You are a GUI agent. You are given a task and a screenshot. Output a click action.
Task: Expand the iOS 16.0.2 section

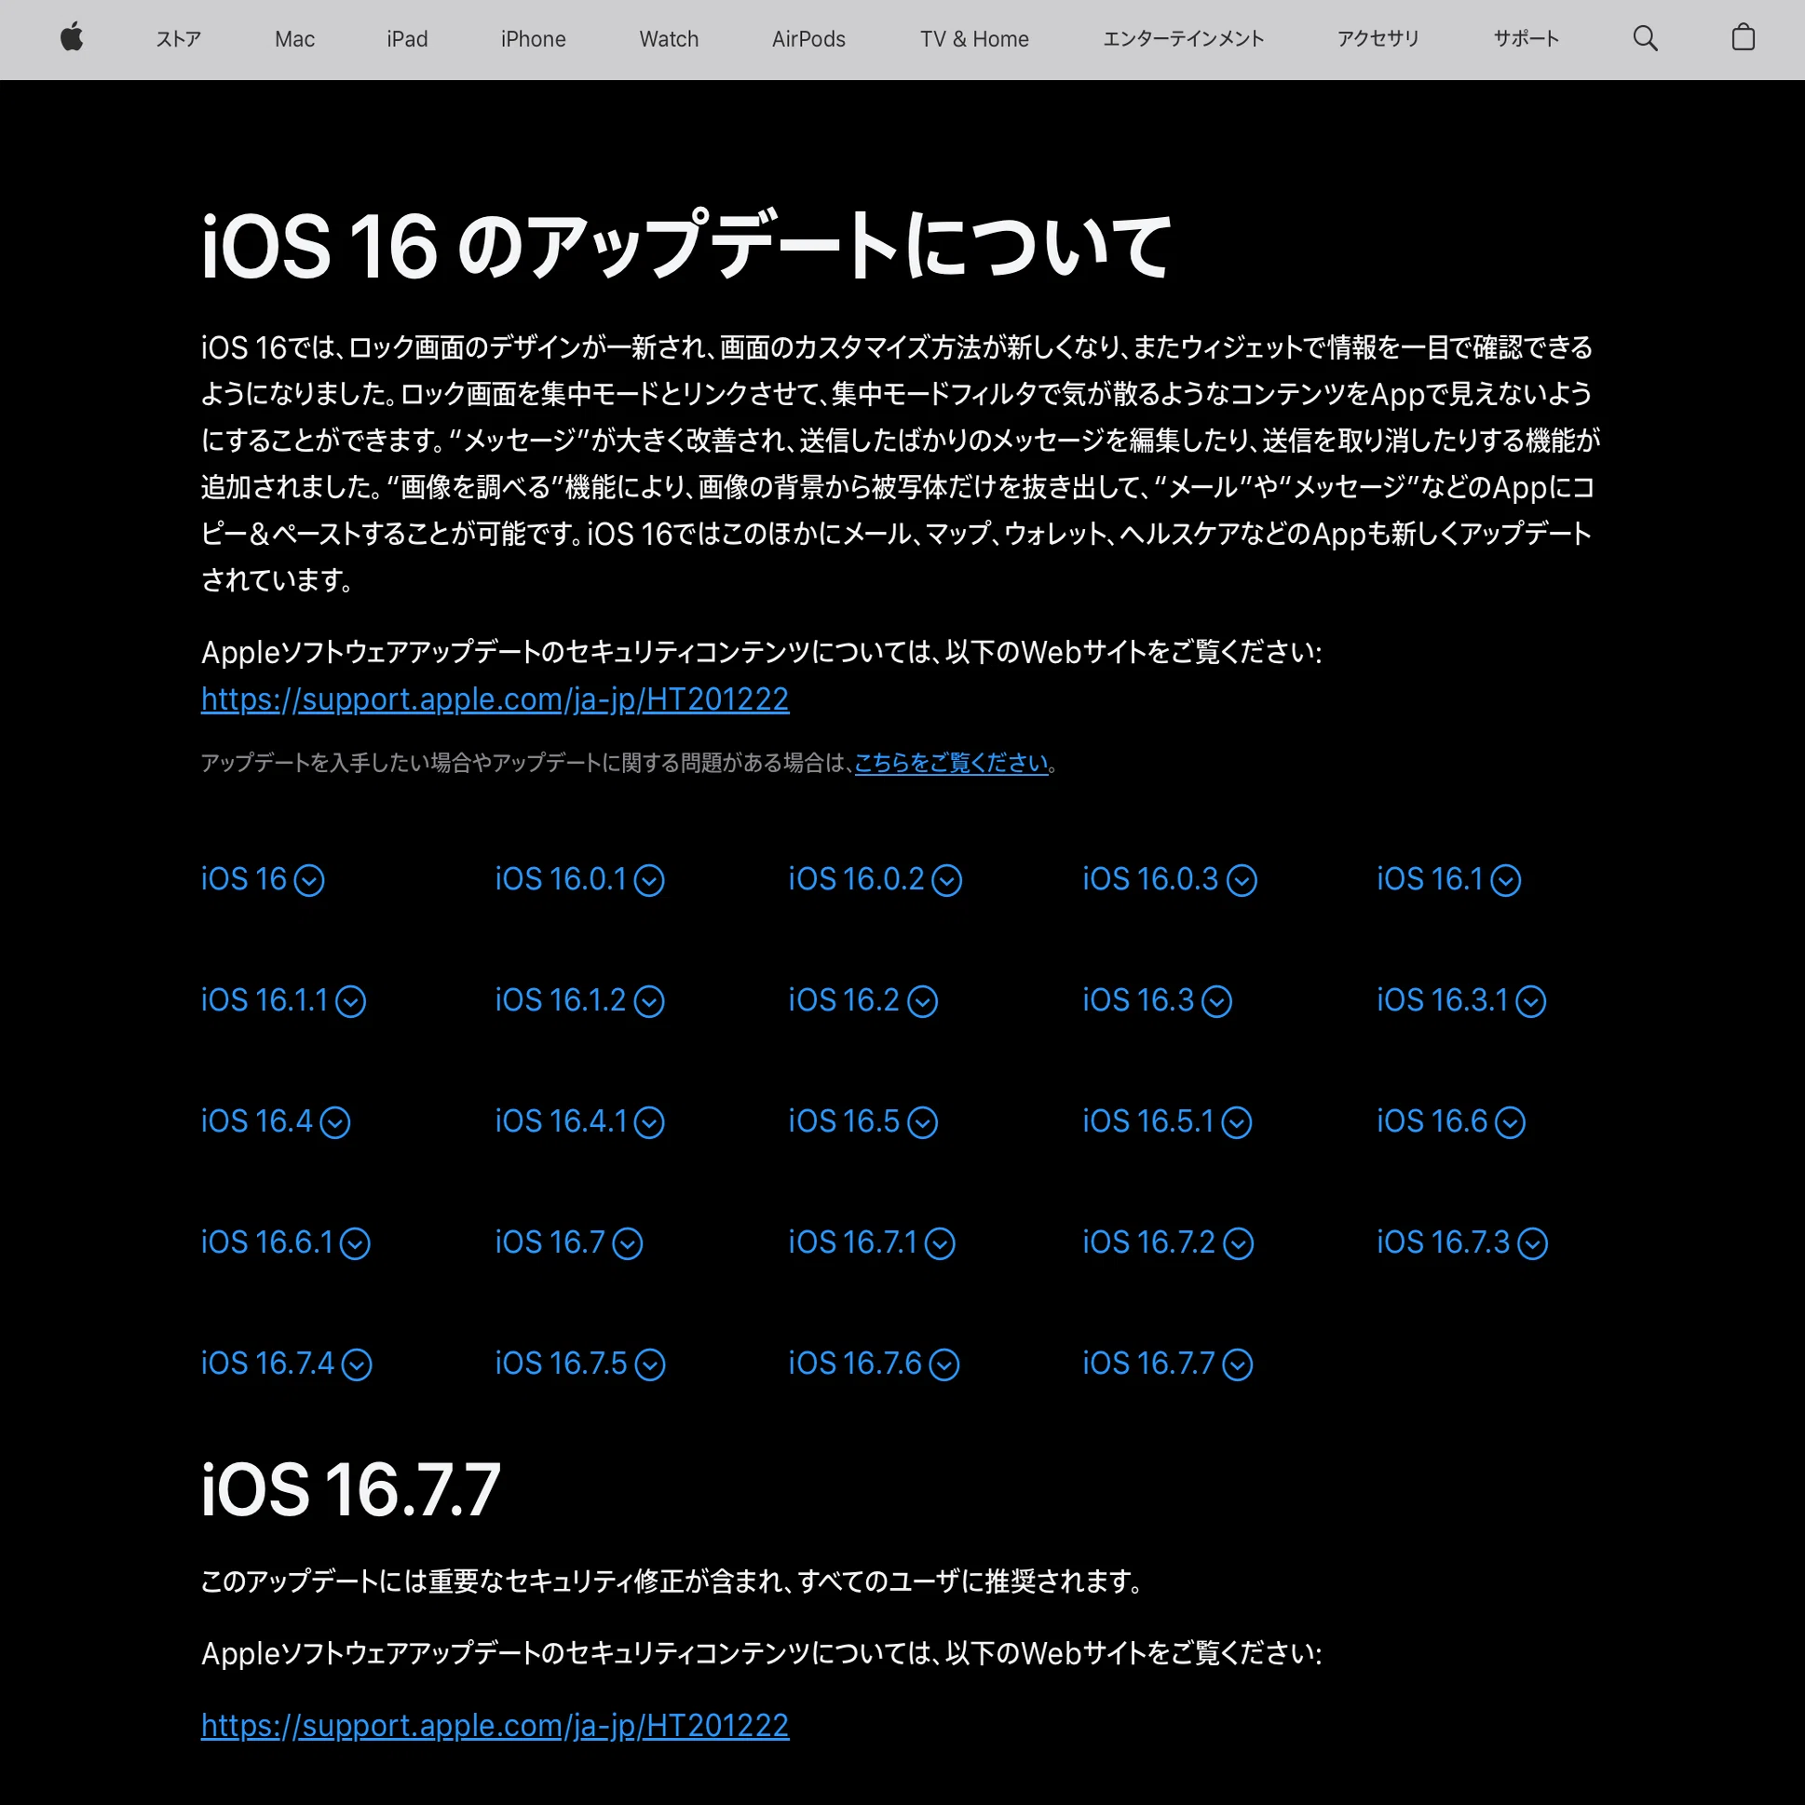click(875, 879)
